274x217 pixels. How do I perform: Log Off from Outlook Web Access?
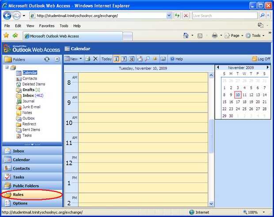click(x=261, y=59)
